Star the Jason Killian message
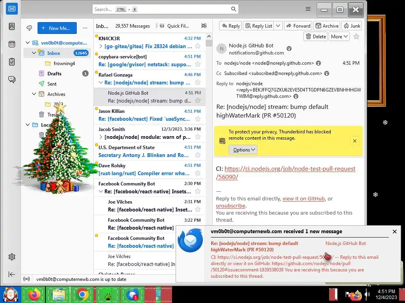405x303 pixels. tap(198, 119)
